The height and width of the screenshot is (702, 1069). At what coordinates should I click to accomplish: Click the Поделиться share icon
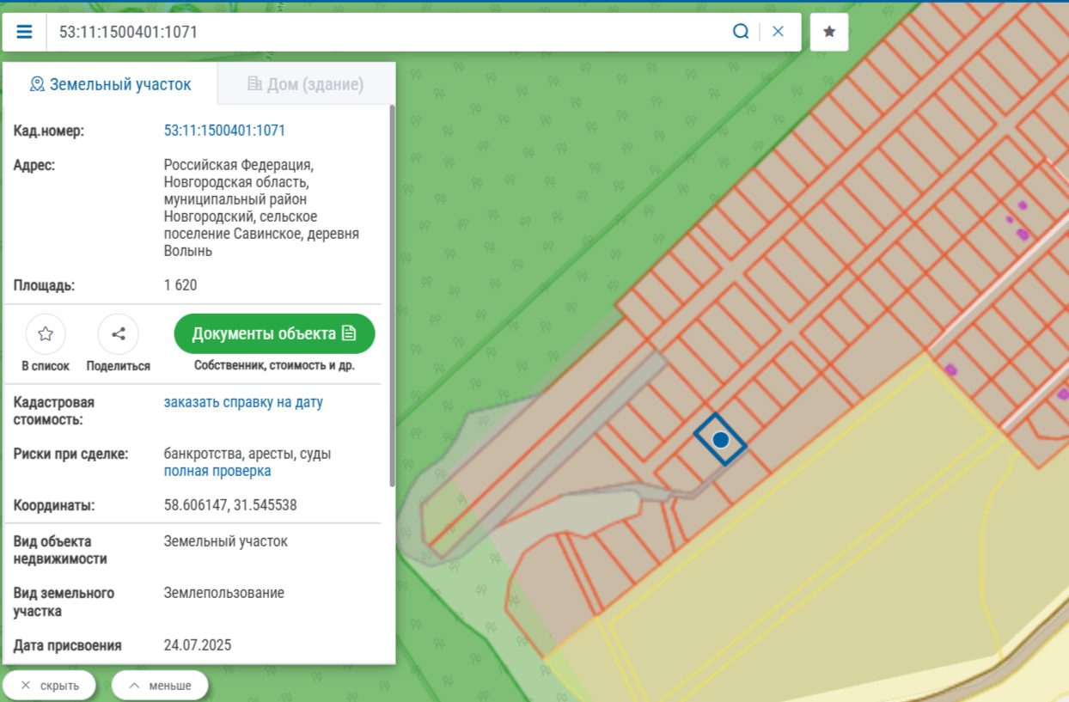[119, 334]
